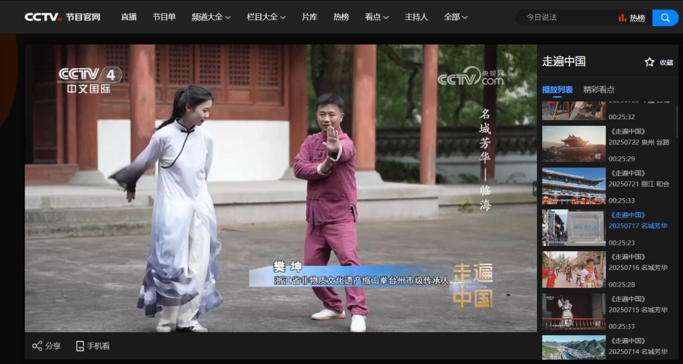Collapse the playlist panel arrow handle
This screenshot has width=683, height=364.
tap(534, 189)
